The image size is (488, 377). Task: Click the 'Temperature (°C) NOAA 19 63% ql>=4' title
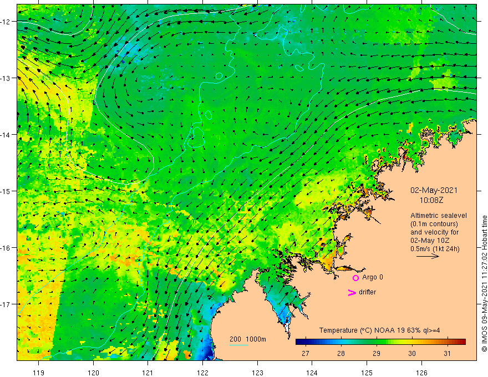point(379,330)
